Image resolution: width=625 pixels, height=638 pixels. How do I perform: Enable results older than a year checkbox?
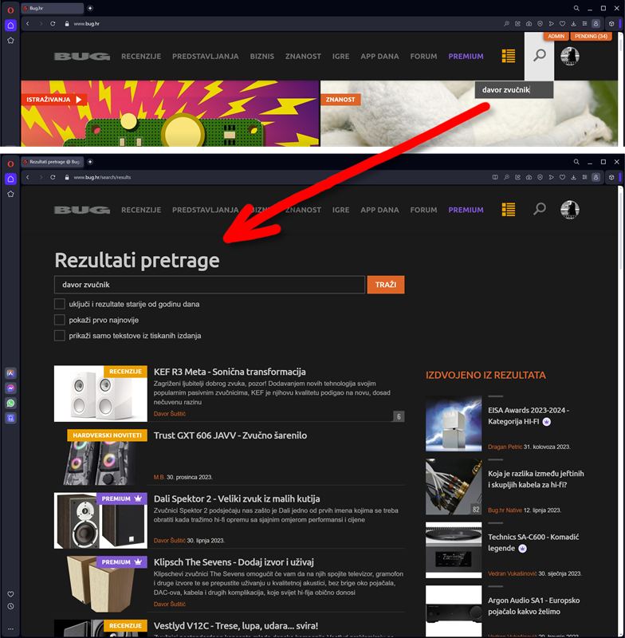(x=59, y=304)
